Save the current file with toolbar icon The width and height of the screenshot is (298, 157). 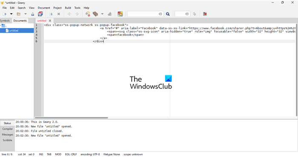tap(33, 14)
